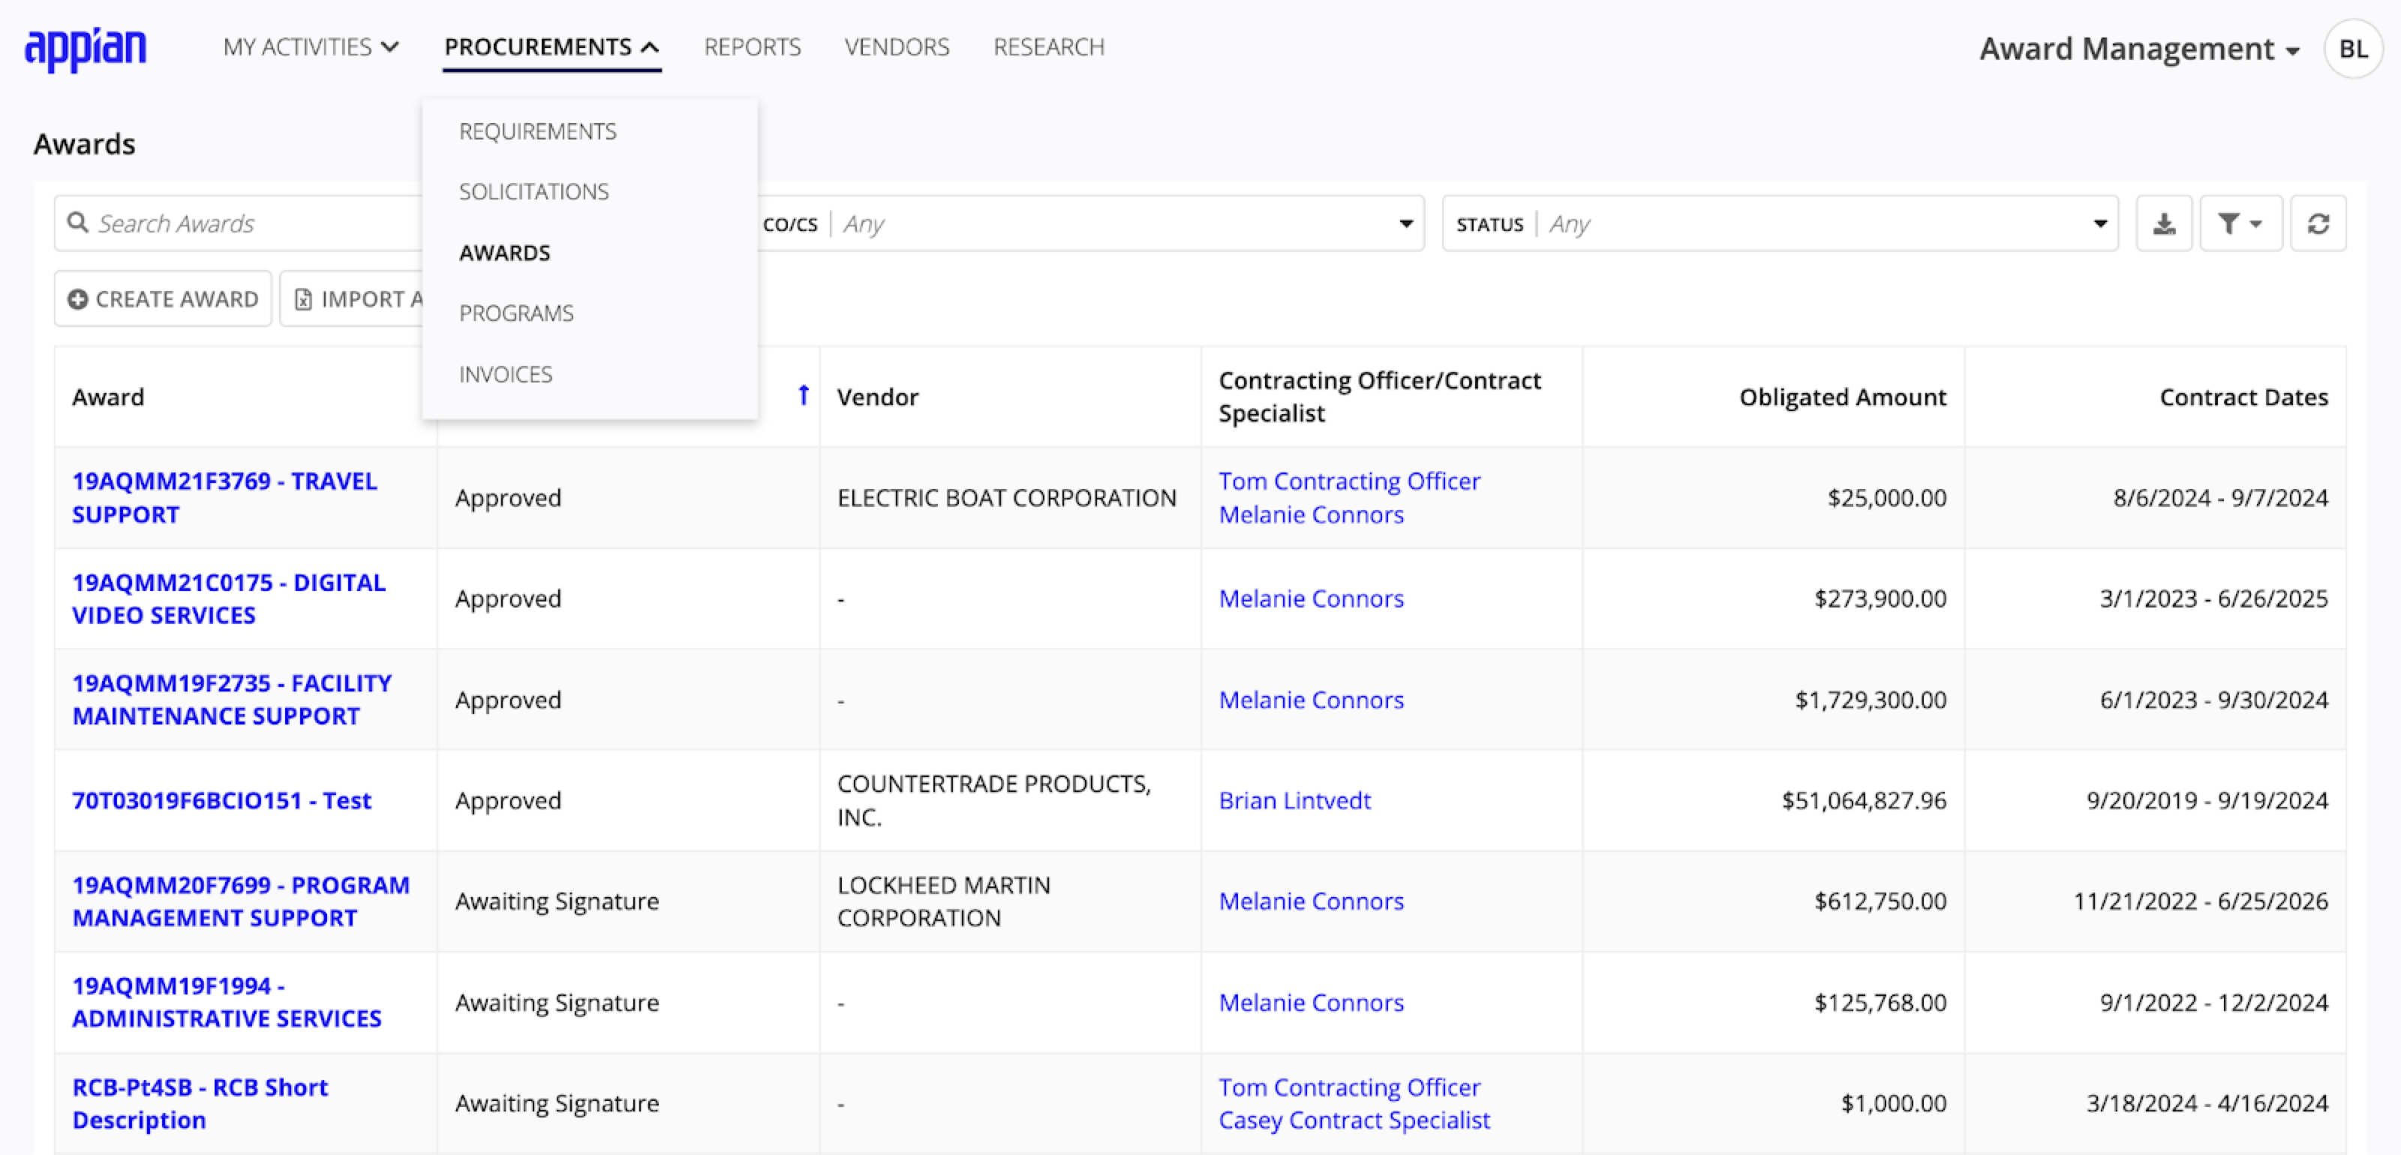2401x1155 pixels.
Task: Click the $125,768.00 obligated amount
Action: click(1880, 1002)
